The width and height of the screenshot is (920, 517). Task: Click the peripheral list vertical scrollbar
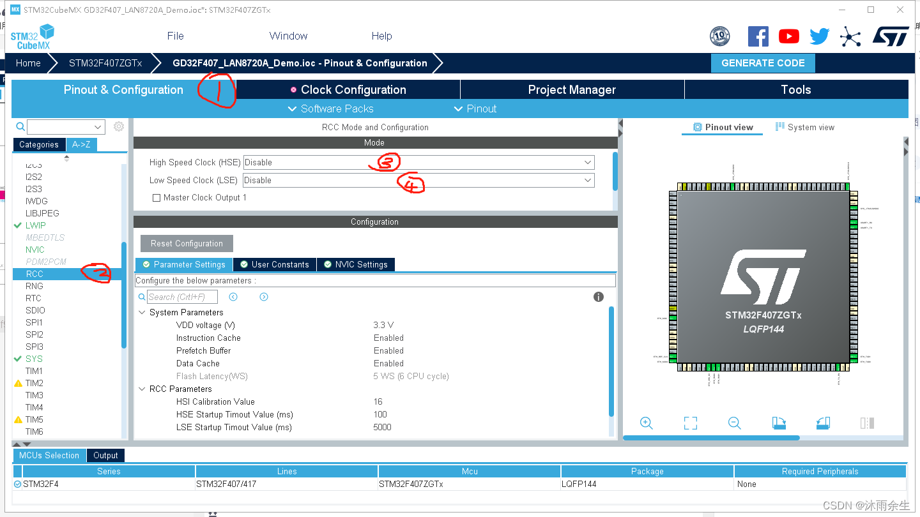pyautogui.click(x=124, y=295)
